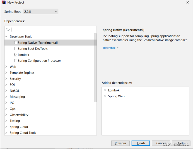Enable the Spring Native [Experimental] checkbox
Screen dimensions: 193x149
click(x=16, y=43)
